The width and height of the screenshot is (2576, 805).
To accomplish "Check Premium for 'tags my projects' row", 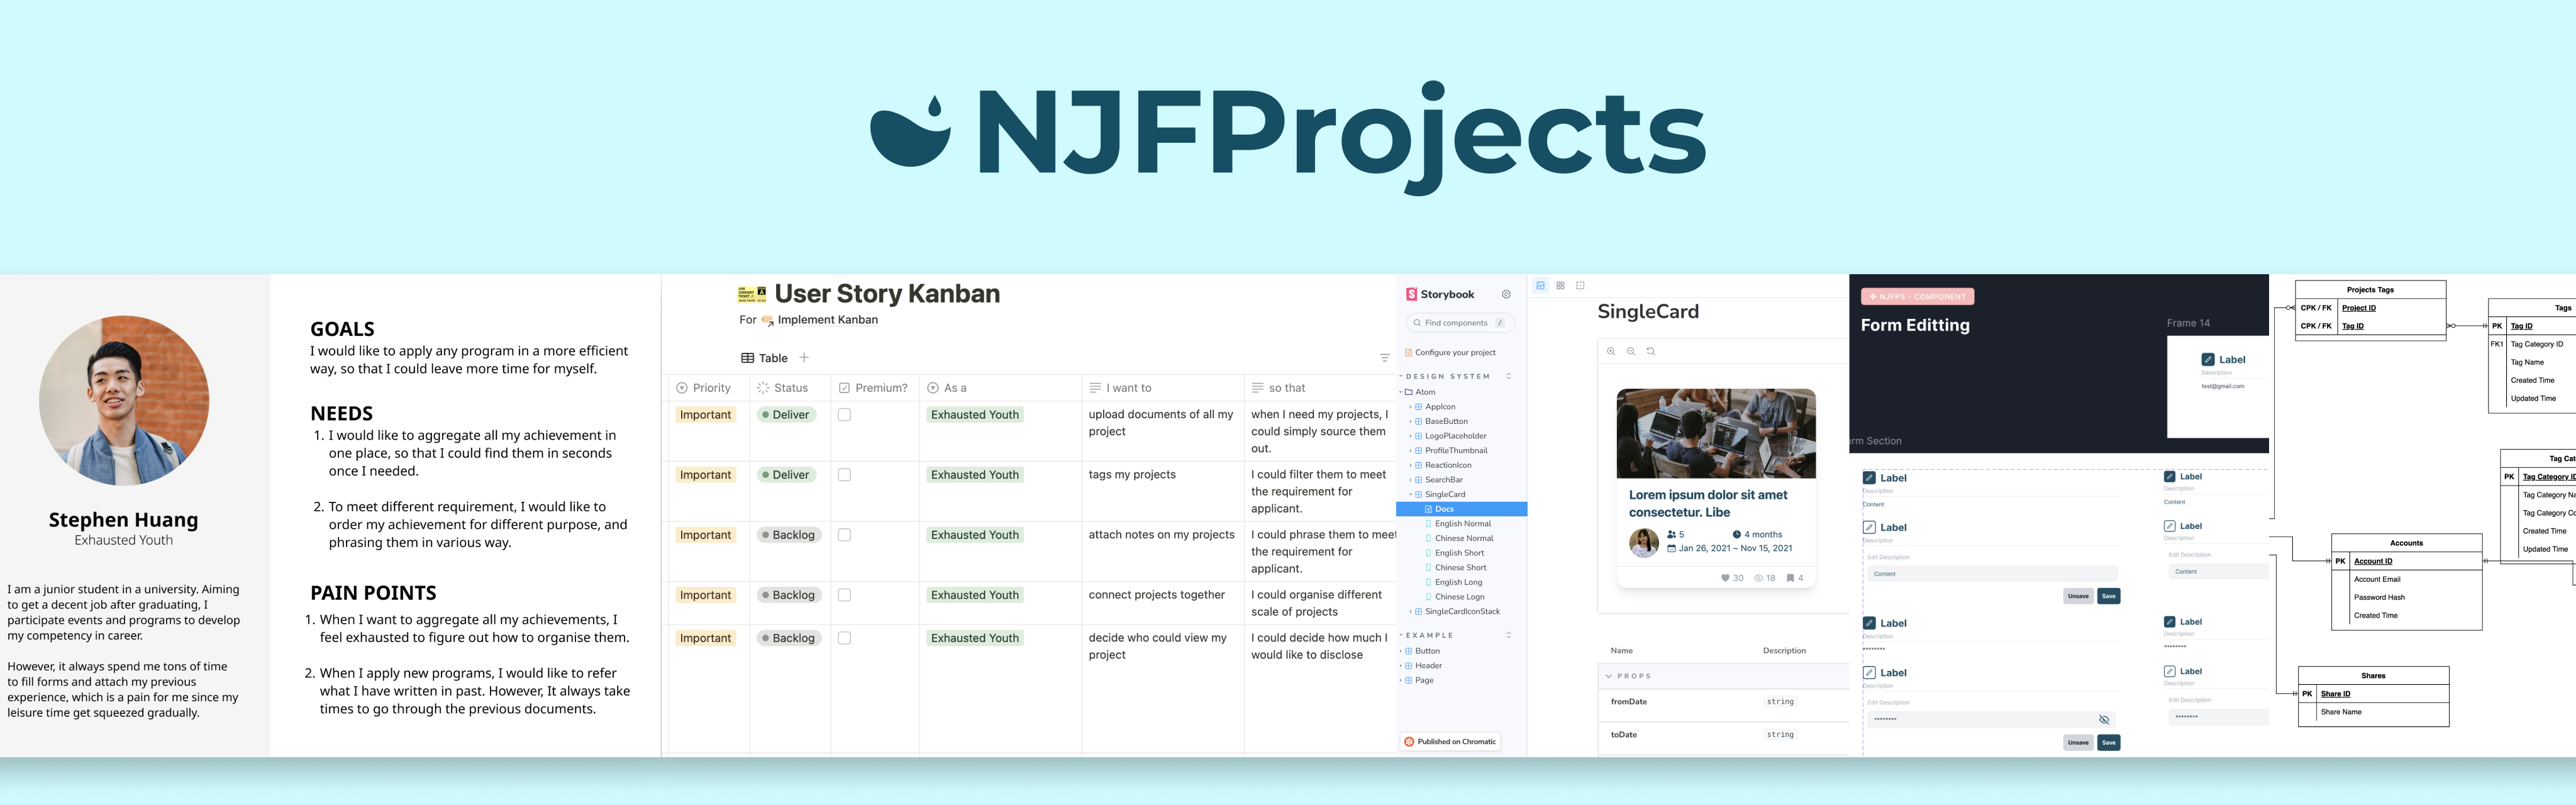I will (x=844, y=475).
